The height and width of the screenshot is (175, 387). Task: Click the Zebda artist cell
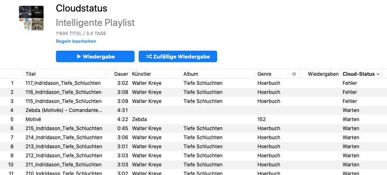(139, 119)
